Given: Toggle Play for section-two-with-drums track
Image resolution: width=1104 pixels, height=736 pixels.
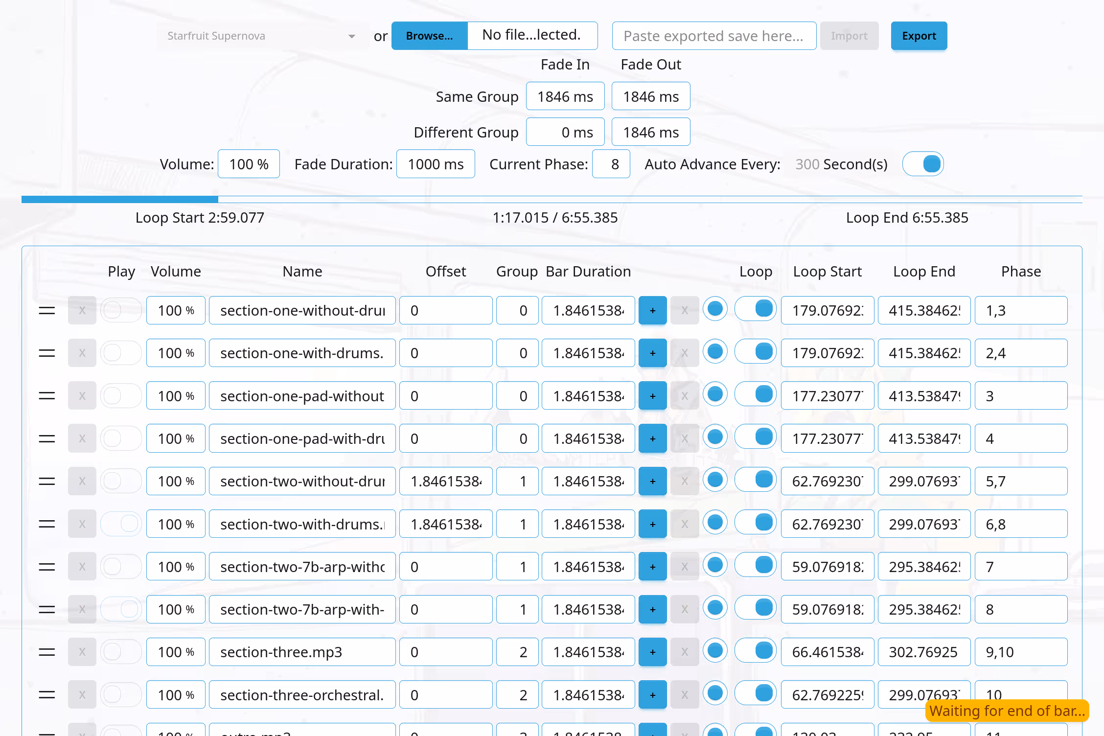Looking at the screenshot, I should [x=121, y=524].
